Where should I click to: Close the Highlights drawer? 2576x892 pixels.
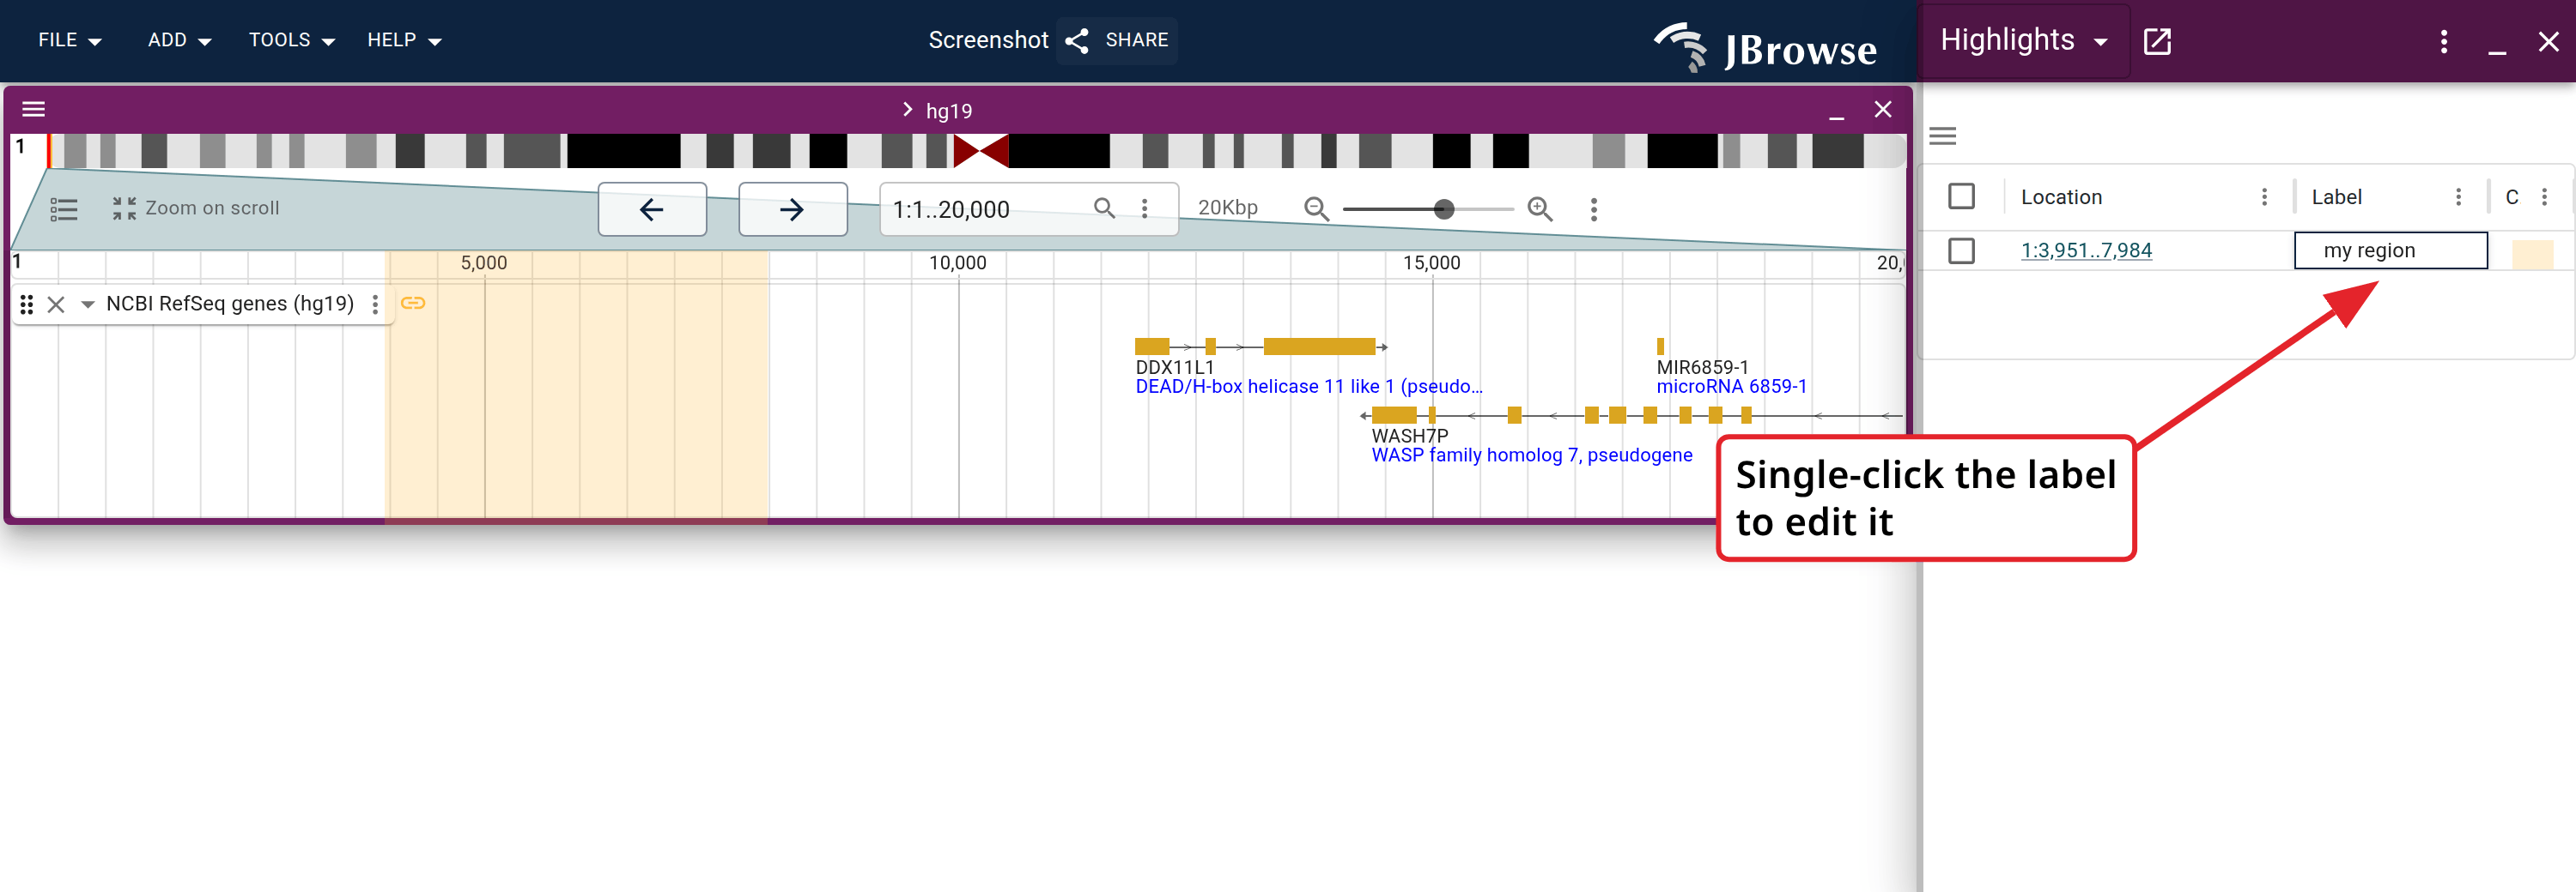coord(2548,41)
